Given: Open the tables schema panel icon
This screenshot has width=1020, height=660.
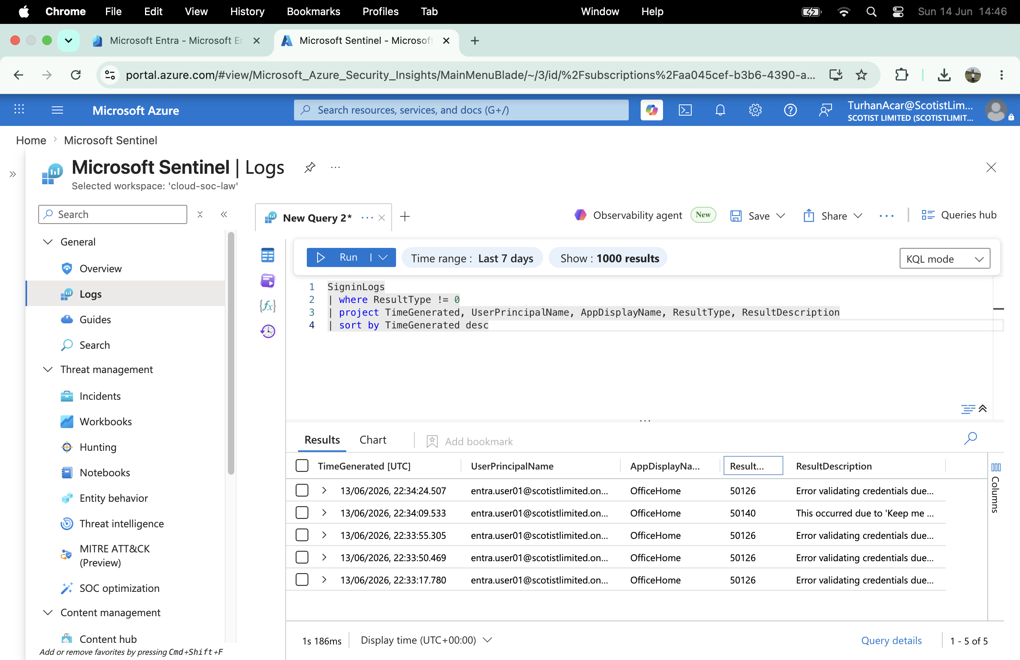Looking at the screenshot, I should (267, 255).
